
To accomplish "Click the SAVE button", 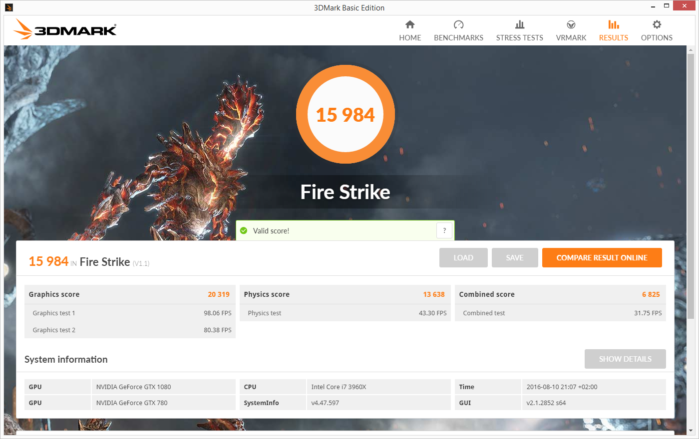I will pos(515,257).
